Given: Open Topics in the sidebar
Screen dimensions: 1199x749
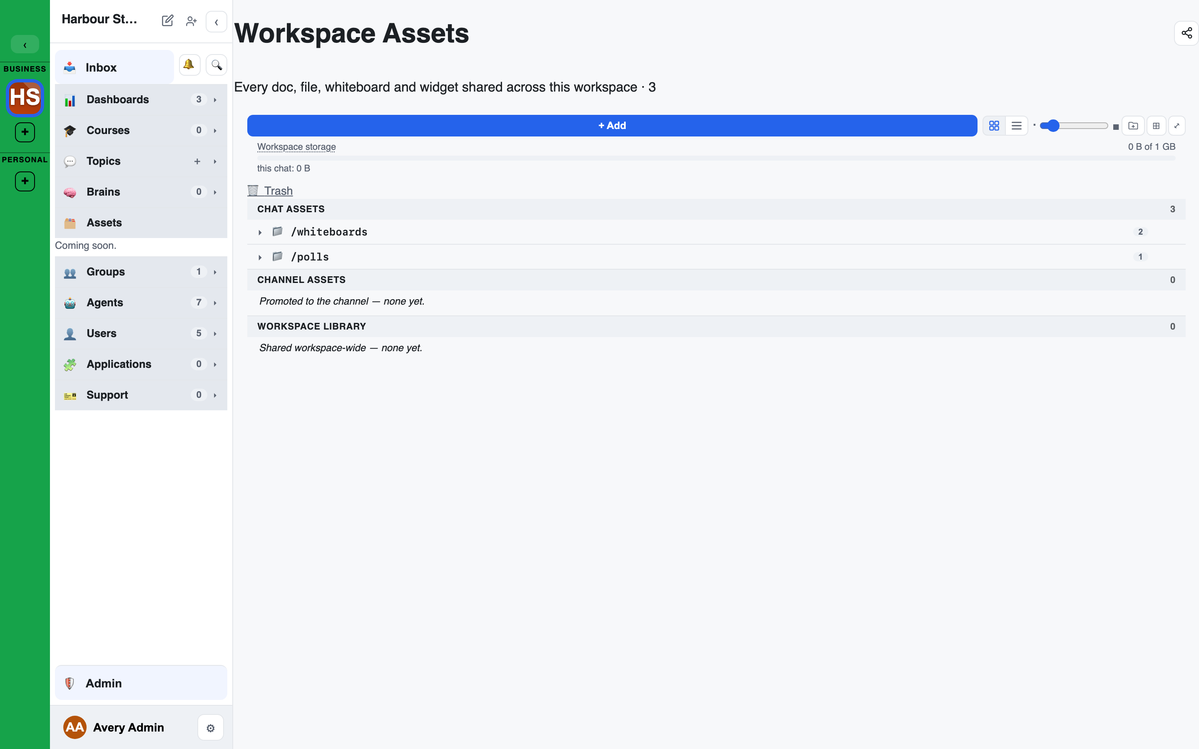Looking at the screenshot, I should pyautogui.click(x=141, y=161).
